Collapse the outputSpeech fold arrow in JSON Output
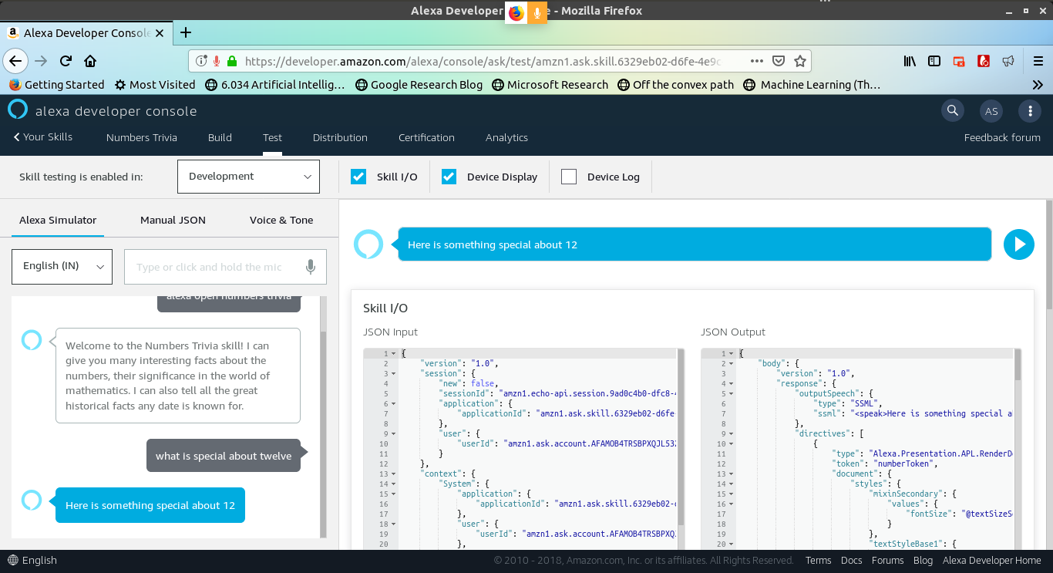The height and width of the screenshot is (573, 1053). pos(732,394)
